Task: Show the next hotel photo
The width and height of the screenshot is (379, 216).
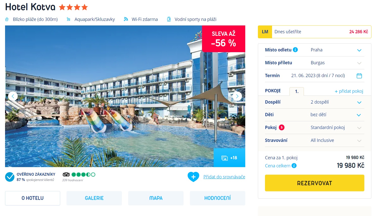Action: point(237,96)
